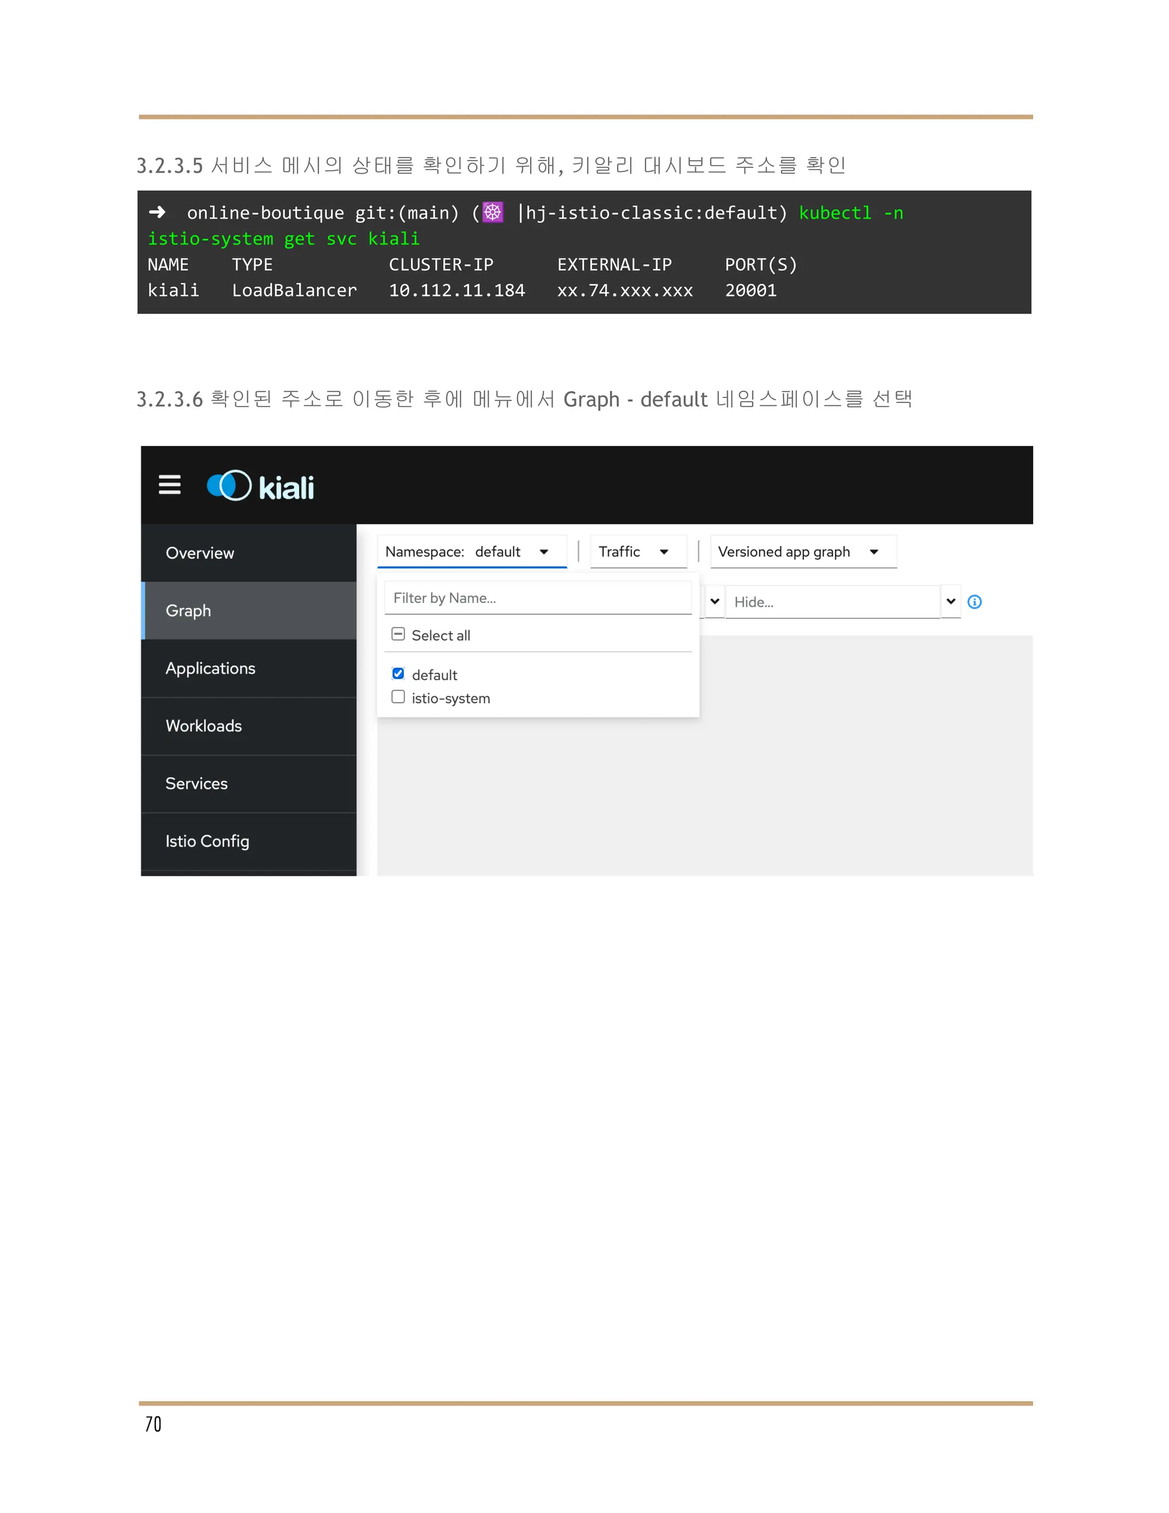
Task: Click the Hide... input field
Action: pos(832,602)
